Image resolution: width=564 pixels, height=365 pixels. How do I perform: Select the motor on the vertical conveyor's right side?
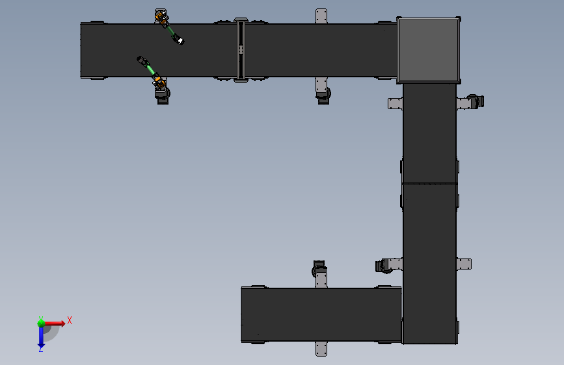[476, 101]
